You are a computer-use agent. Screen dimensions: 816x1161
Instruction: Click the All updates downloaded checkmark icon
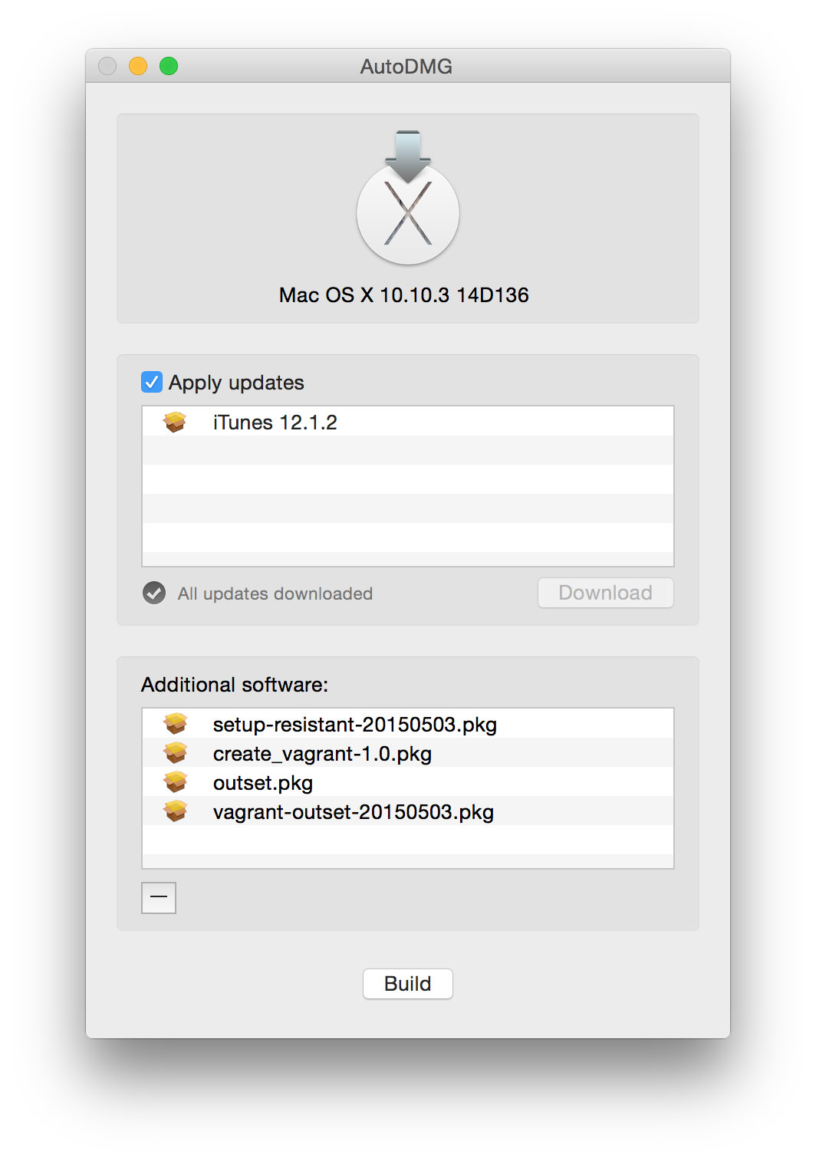154,593
